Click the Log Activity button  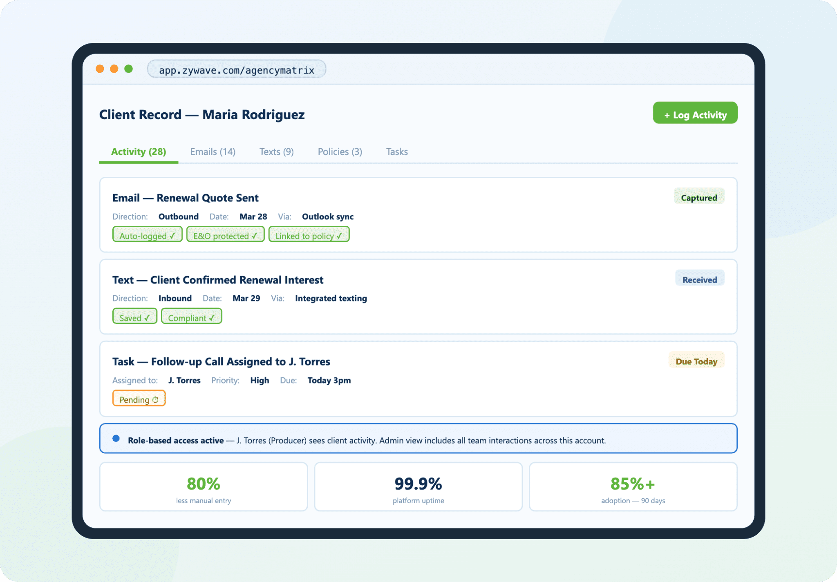[695, 114]
